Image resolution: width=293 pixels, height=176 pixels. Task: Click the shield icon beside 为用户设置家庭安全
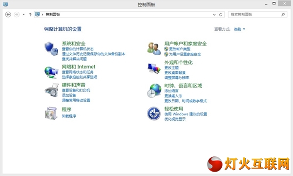[166, 54]
